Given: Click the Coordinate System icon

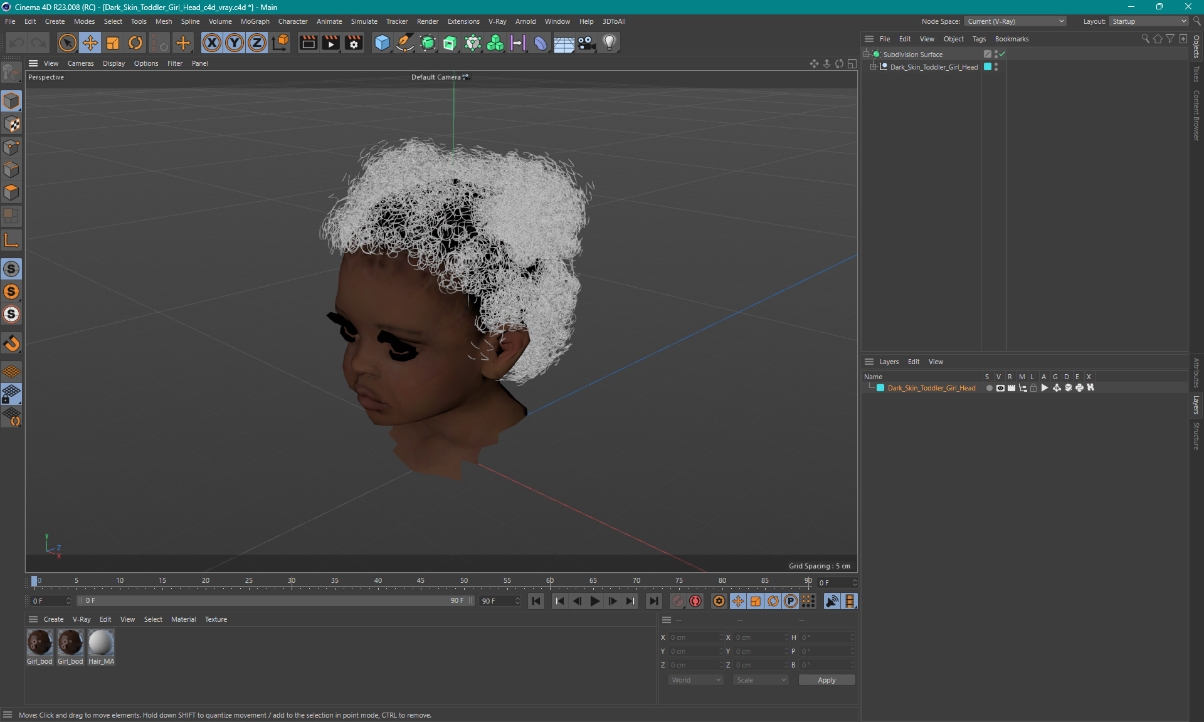Looking at the screenshot, I should (x=280, y=43).
